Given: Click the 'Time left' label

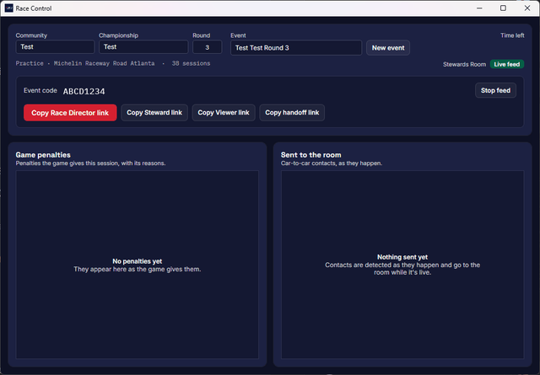Looking at the screenshot, I should [512, 35].
